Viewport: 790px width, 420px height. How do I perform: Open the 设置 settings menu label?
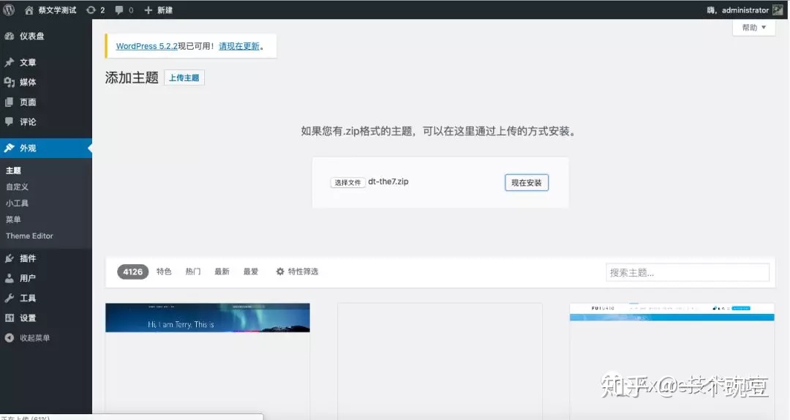tap(28, 318)
